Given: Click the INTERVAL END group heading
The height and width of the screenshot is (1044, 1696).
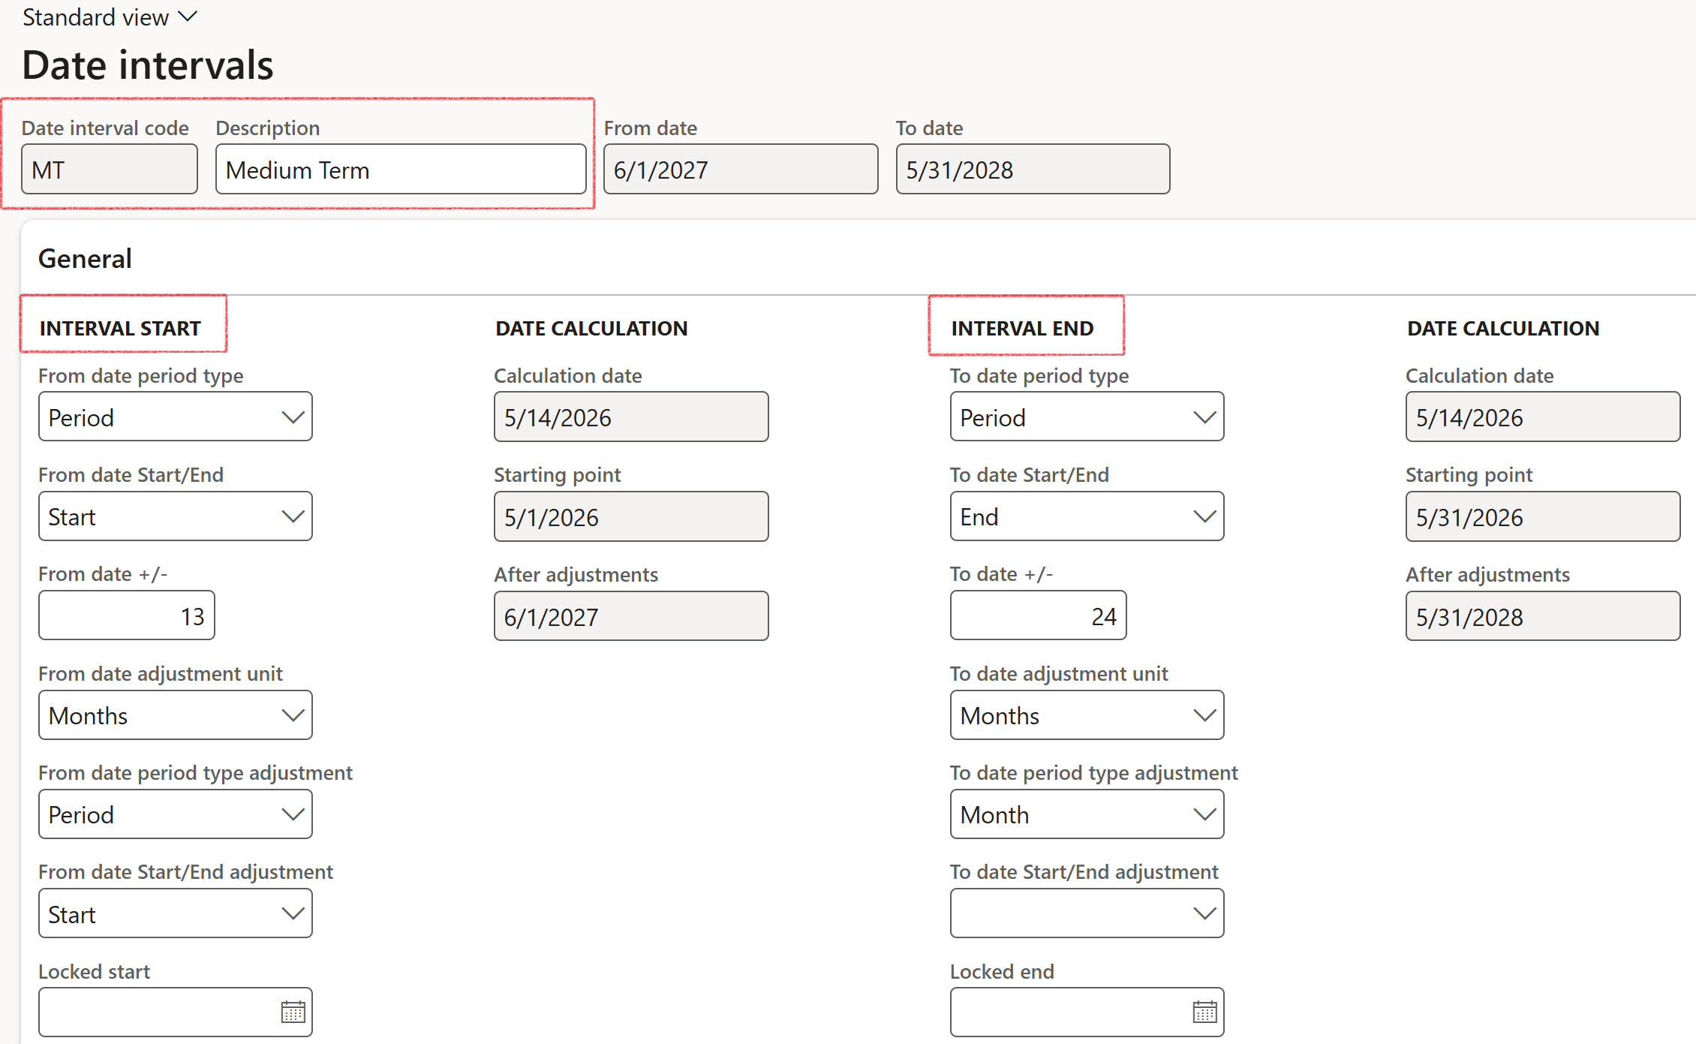Looking at the screenshot, I should [1022, 328].
